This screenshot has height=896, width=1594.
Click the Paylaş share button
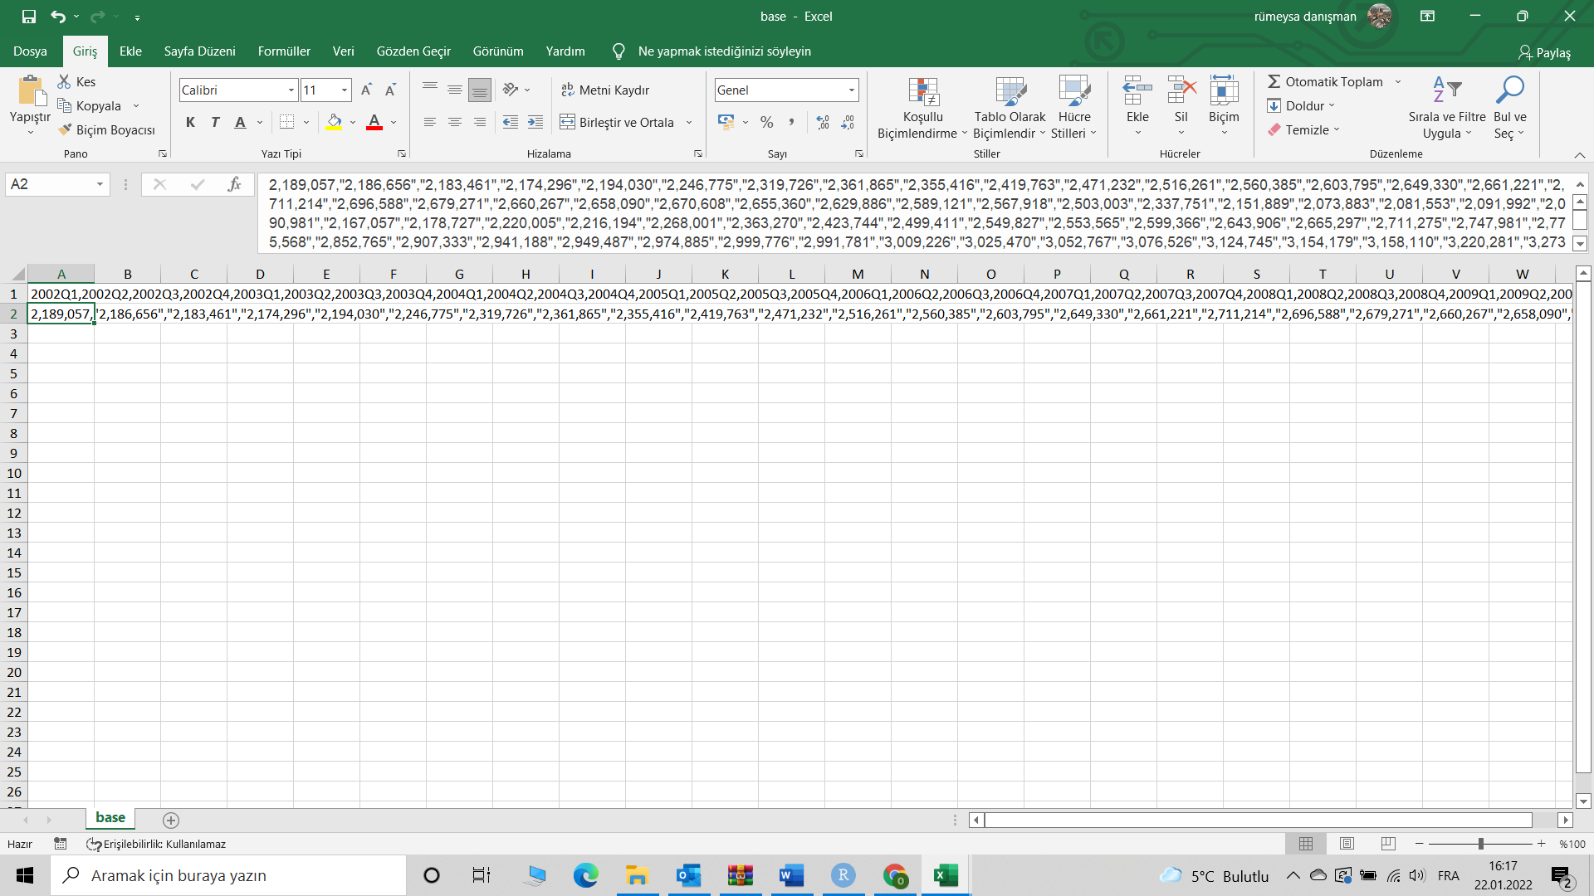click(1544, 52)
